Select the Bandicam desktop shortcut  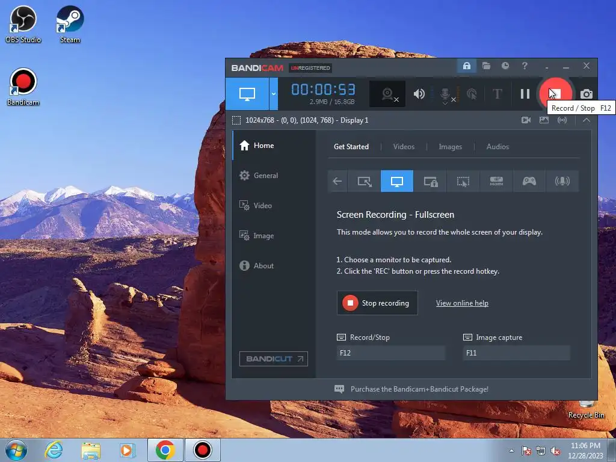23,87
